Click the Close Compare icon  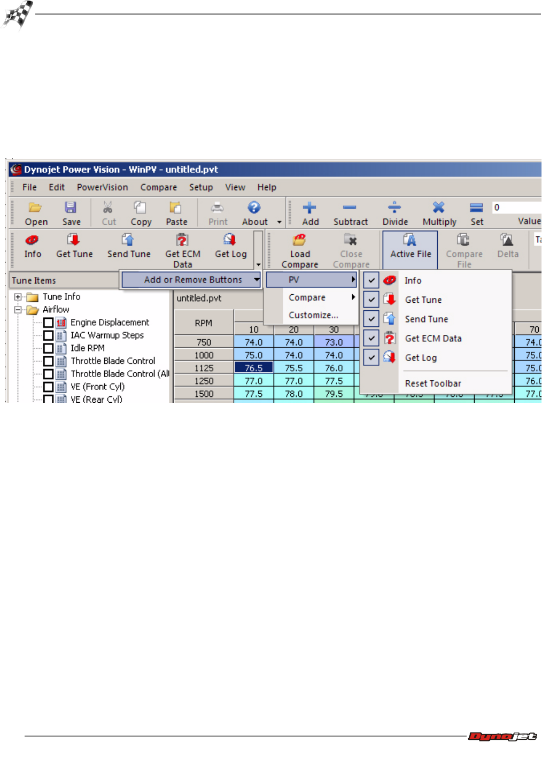[351, 240]
